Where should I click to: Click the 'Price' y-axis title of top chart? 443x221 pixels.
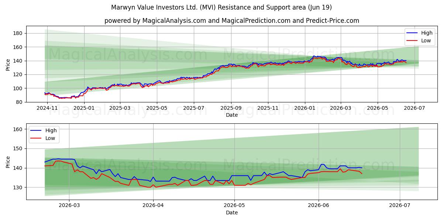[8, 64]
